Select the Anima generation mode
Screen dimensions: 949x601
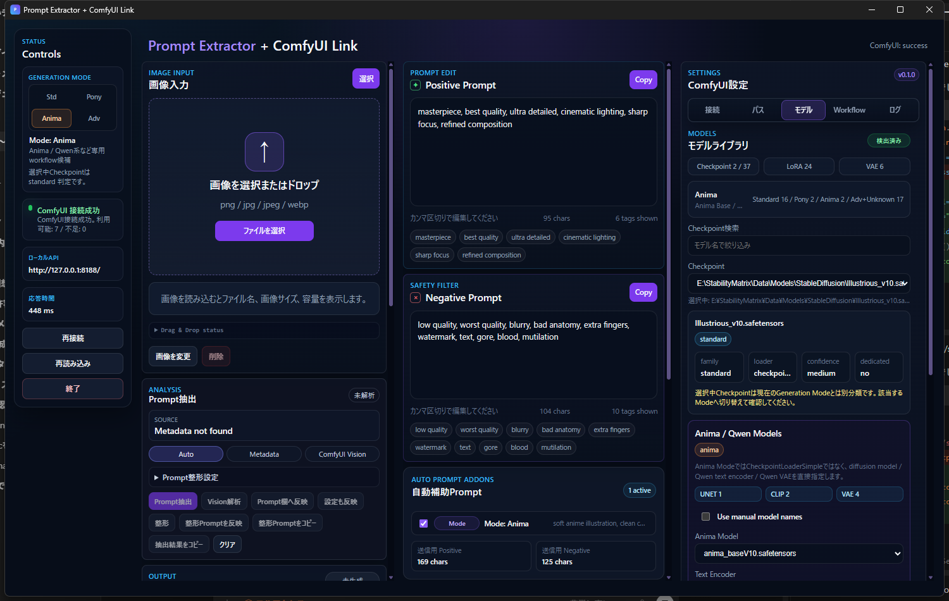pyautogui.click(x=52, y=118)
